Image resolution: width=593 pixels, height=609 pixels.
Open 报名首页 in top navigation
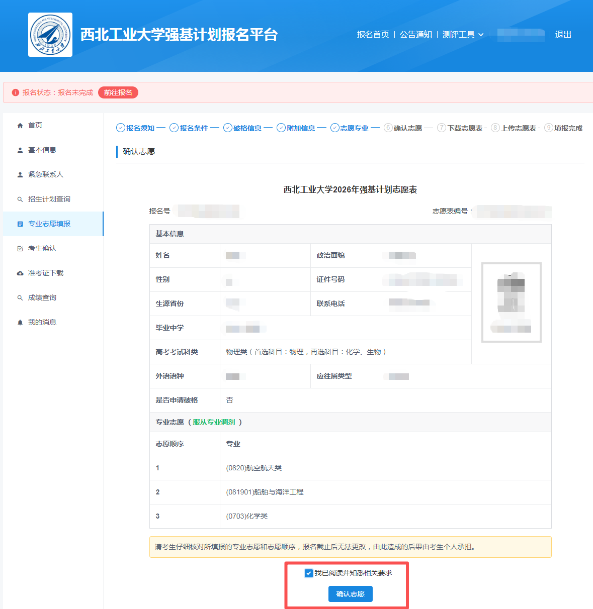tap(373, 35)
